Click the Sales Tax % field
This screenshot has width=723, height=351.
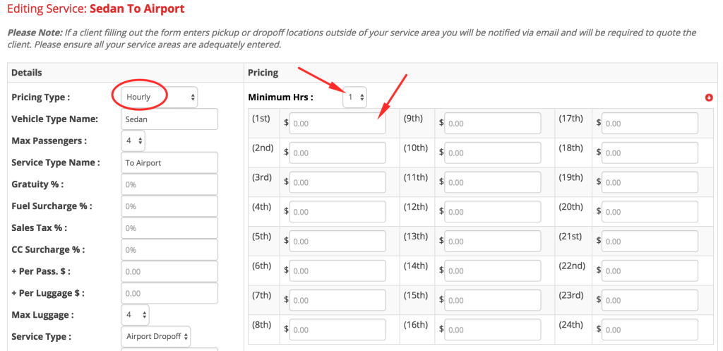pyautogui.click(x=169, y=228)
